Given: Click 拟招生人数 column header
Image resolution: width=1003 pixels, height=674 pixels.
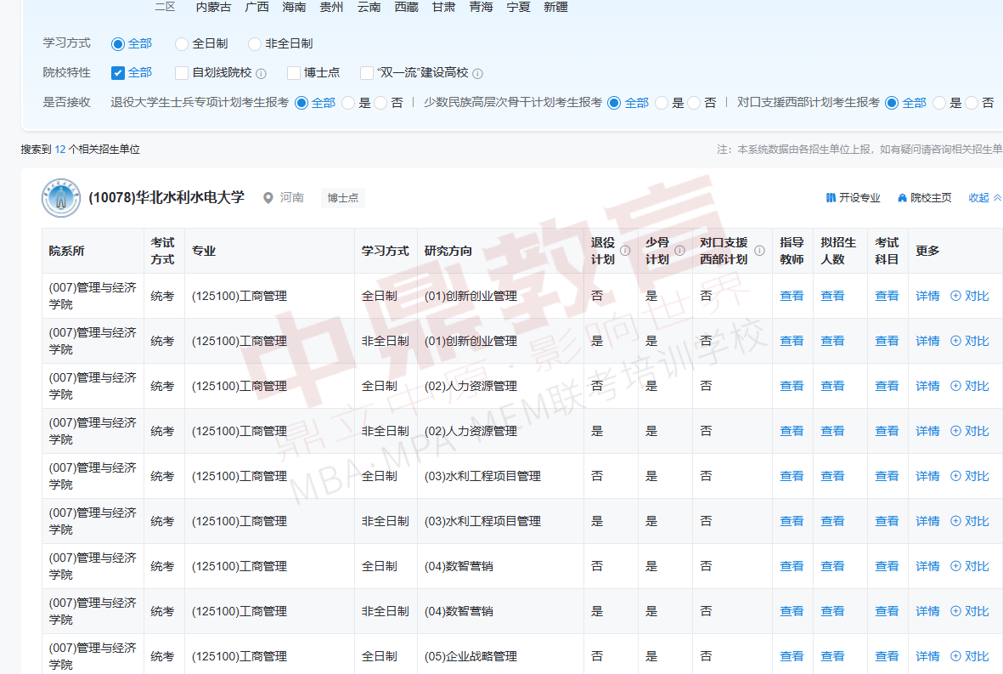Looking at the screenshot, I should (x=838, y=251).
